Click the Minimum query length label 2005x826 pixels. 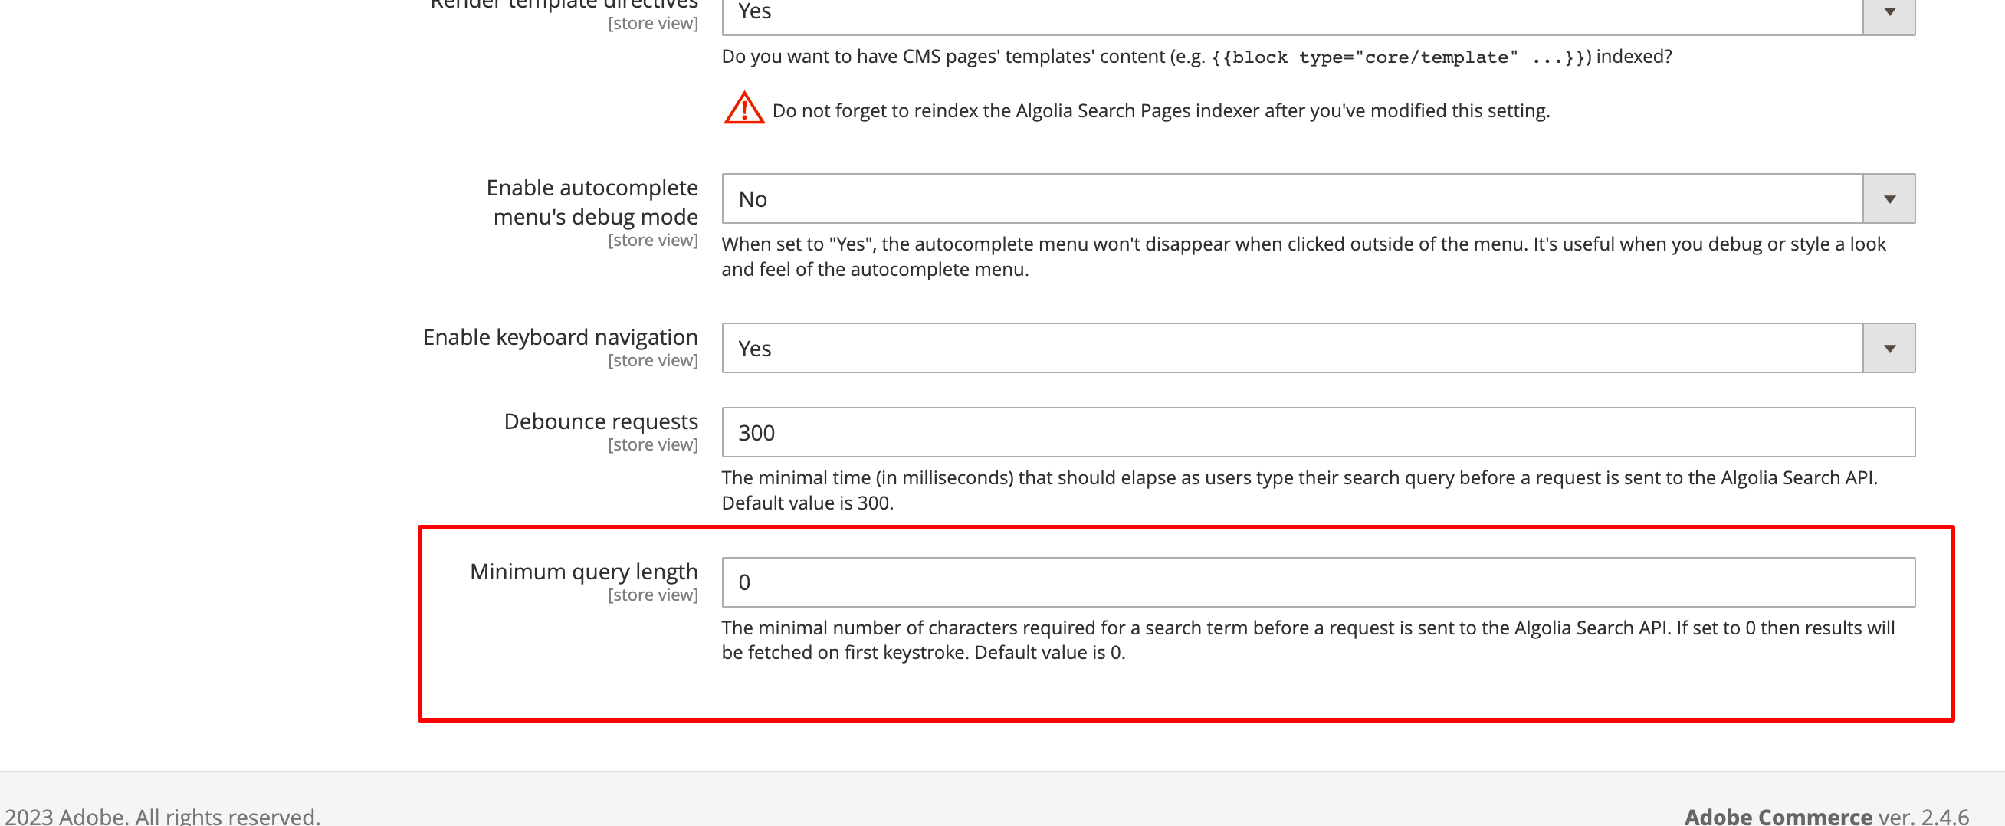coord(583,571)
